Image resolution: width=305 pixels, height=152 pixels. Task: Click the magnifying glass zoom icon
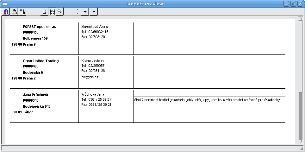point(59,12)
